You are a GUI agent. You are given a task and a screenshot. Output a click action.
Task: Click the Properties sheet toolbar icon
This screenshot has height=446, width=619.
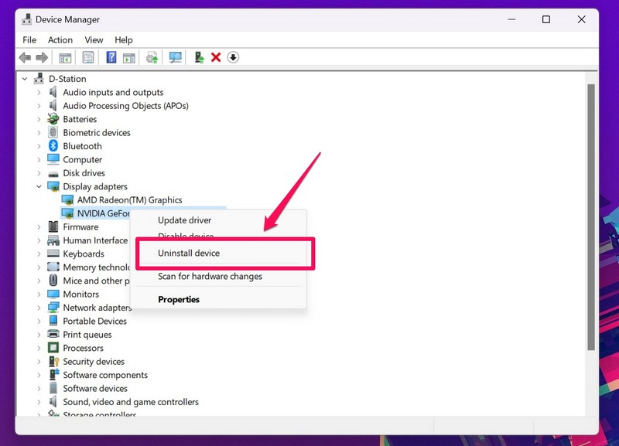[x=88, y=58]
